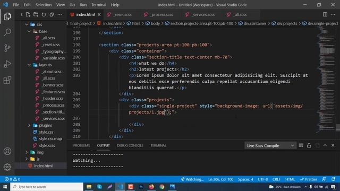Click the editor minimap

click(x=326, y=80)
